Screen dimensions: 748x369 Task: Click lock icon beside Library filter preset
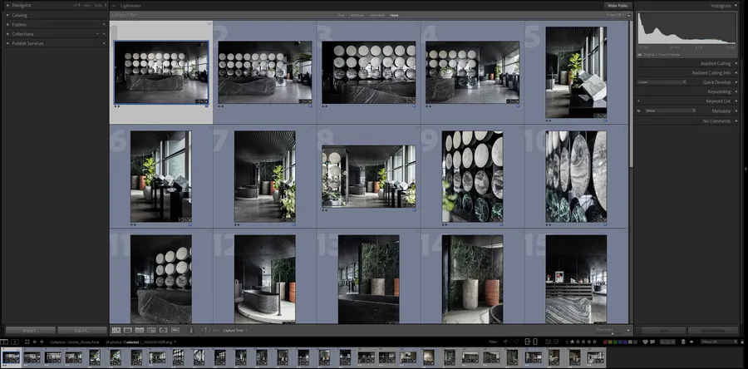629,15
